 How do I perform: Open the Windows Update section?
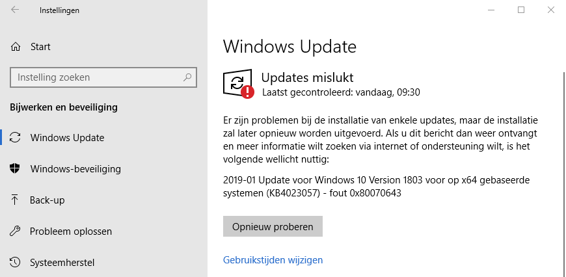67,138
